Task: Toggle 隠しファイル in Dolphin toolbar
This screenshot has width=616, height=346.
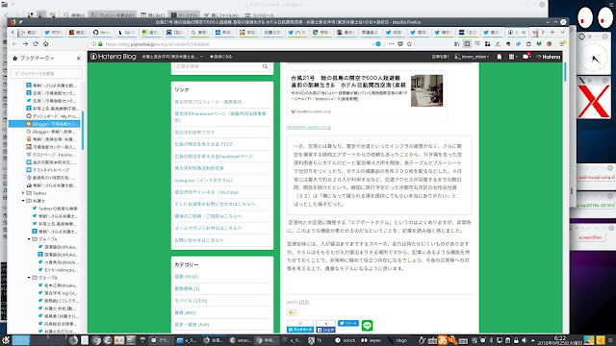Action: (221, 15)
